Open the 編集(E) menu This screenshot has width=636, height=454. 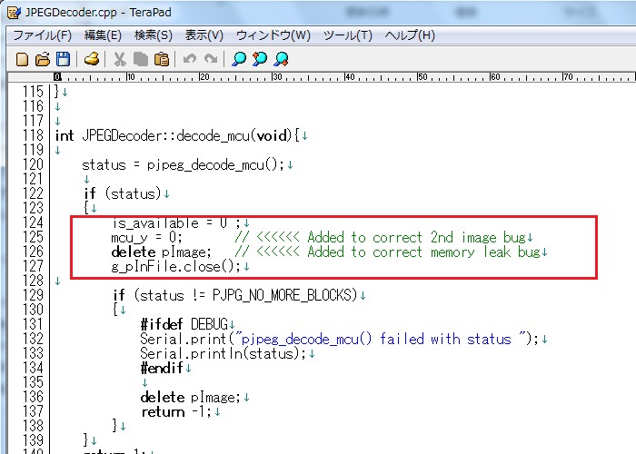coord(103,35)
